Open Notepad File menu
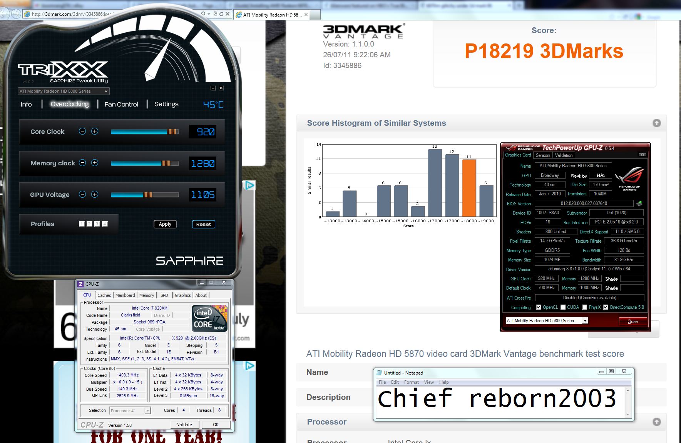This screenshot has height=443, width=681. tap(382, 382)
